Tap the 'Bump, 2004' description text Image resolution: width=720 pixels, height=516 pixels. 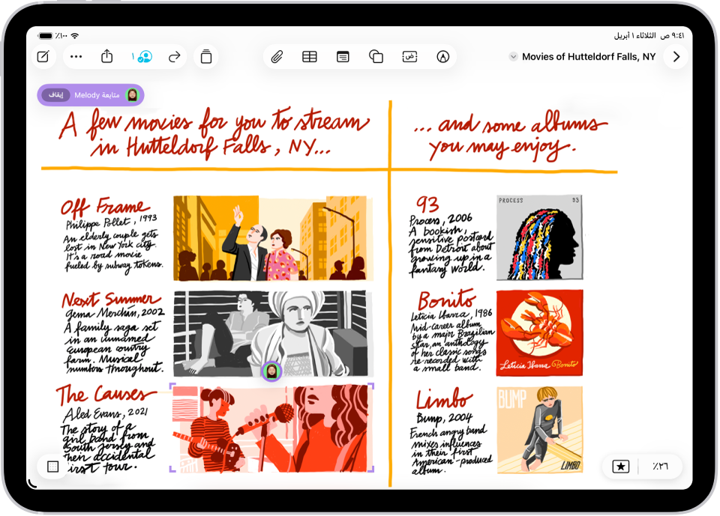click(x=444, y=417)
